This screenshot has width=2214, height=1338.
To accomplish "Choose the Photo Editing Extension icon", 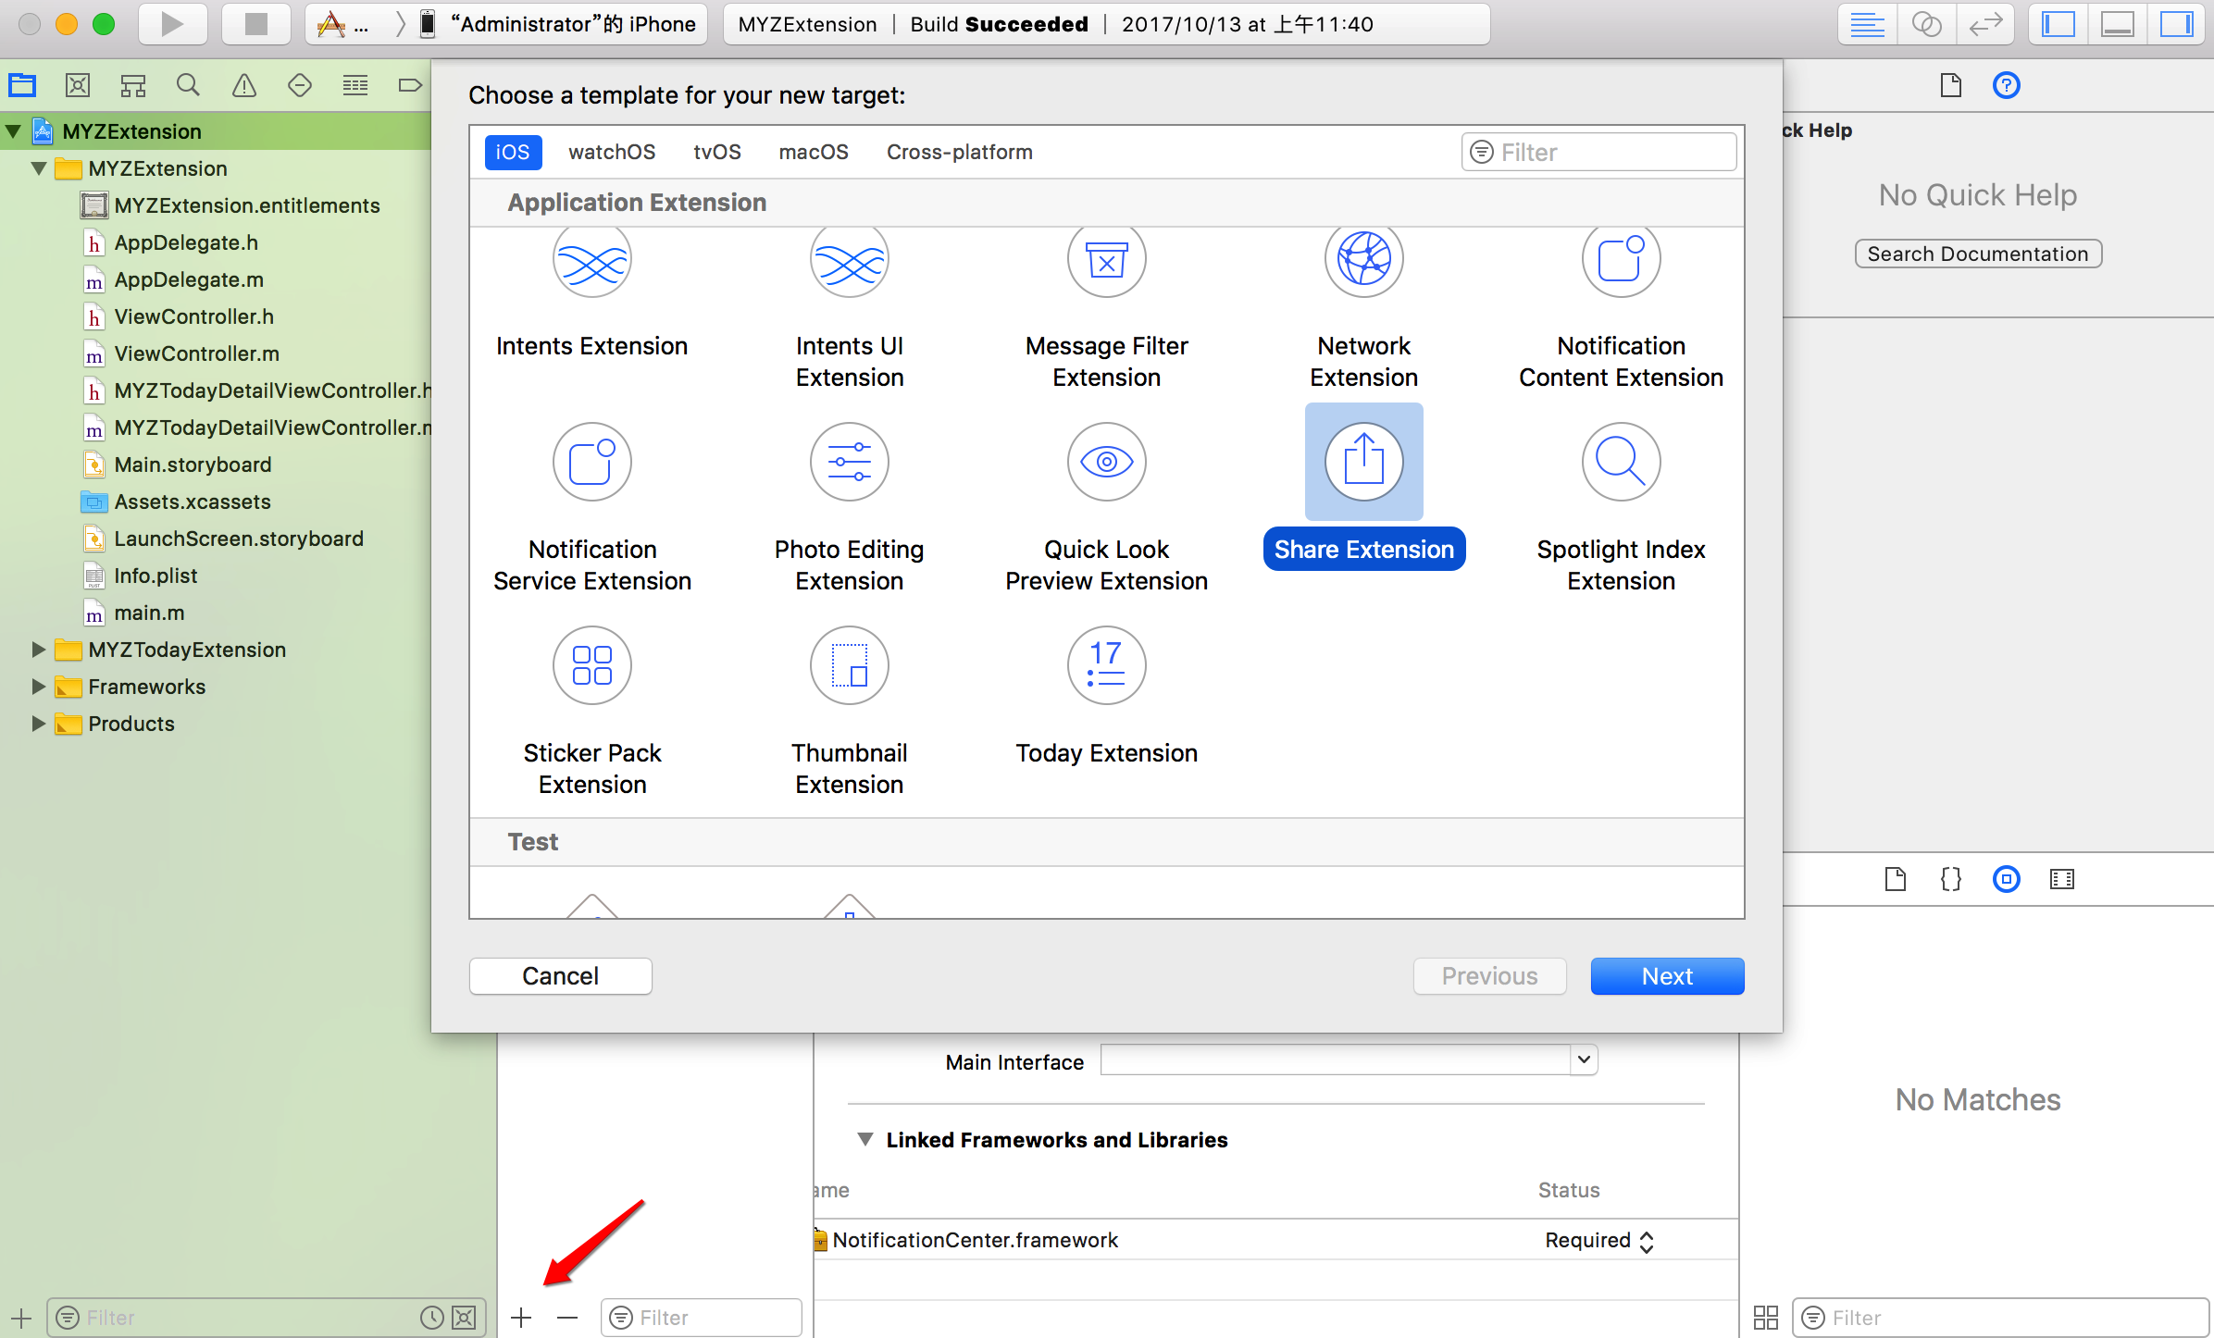I will tap(849, 462).
